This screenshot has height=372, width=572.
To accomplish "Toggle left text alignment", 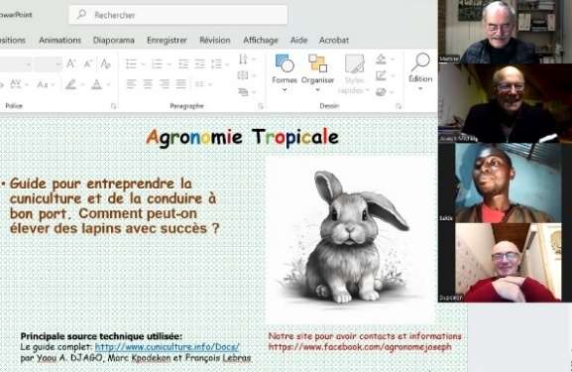I will (131, 84).
